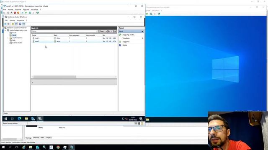Open the Query dropdown

tap(103, 31)
